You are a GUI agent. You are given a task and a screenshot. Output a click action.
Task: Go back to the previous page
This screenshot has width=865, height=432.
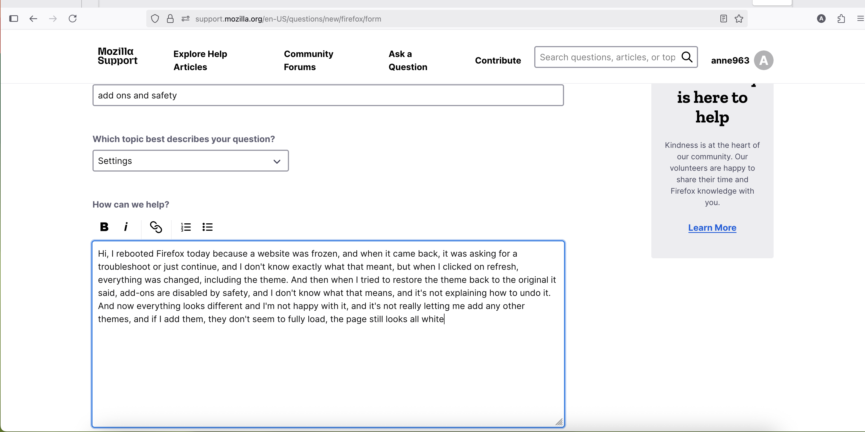coord(33,19)
